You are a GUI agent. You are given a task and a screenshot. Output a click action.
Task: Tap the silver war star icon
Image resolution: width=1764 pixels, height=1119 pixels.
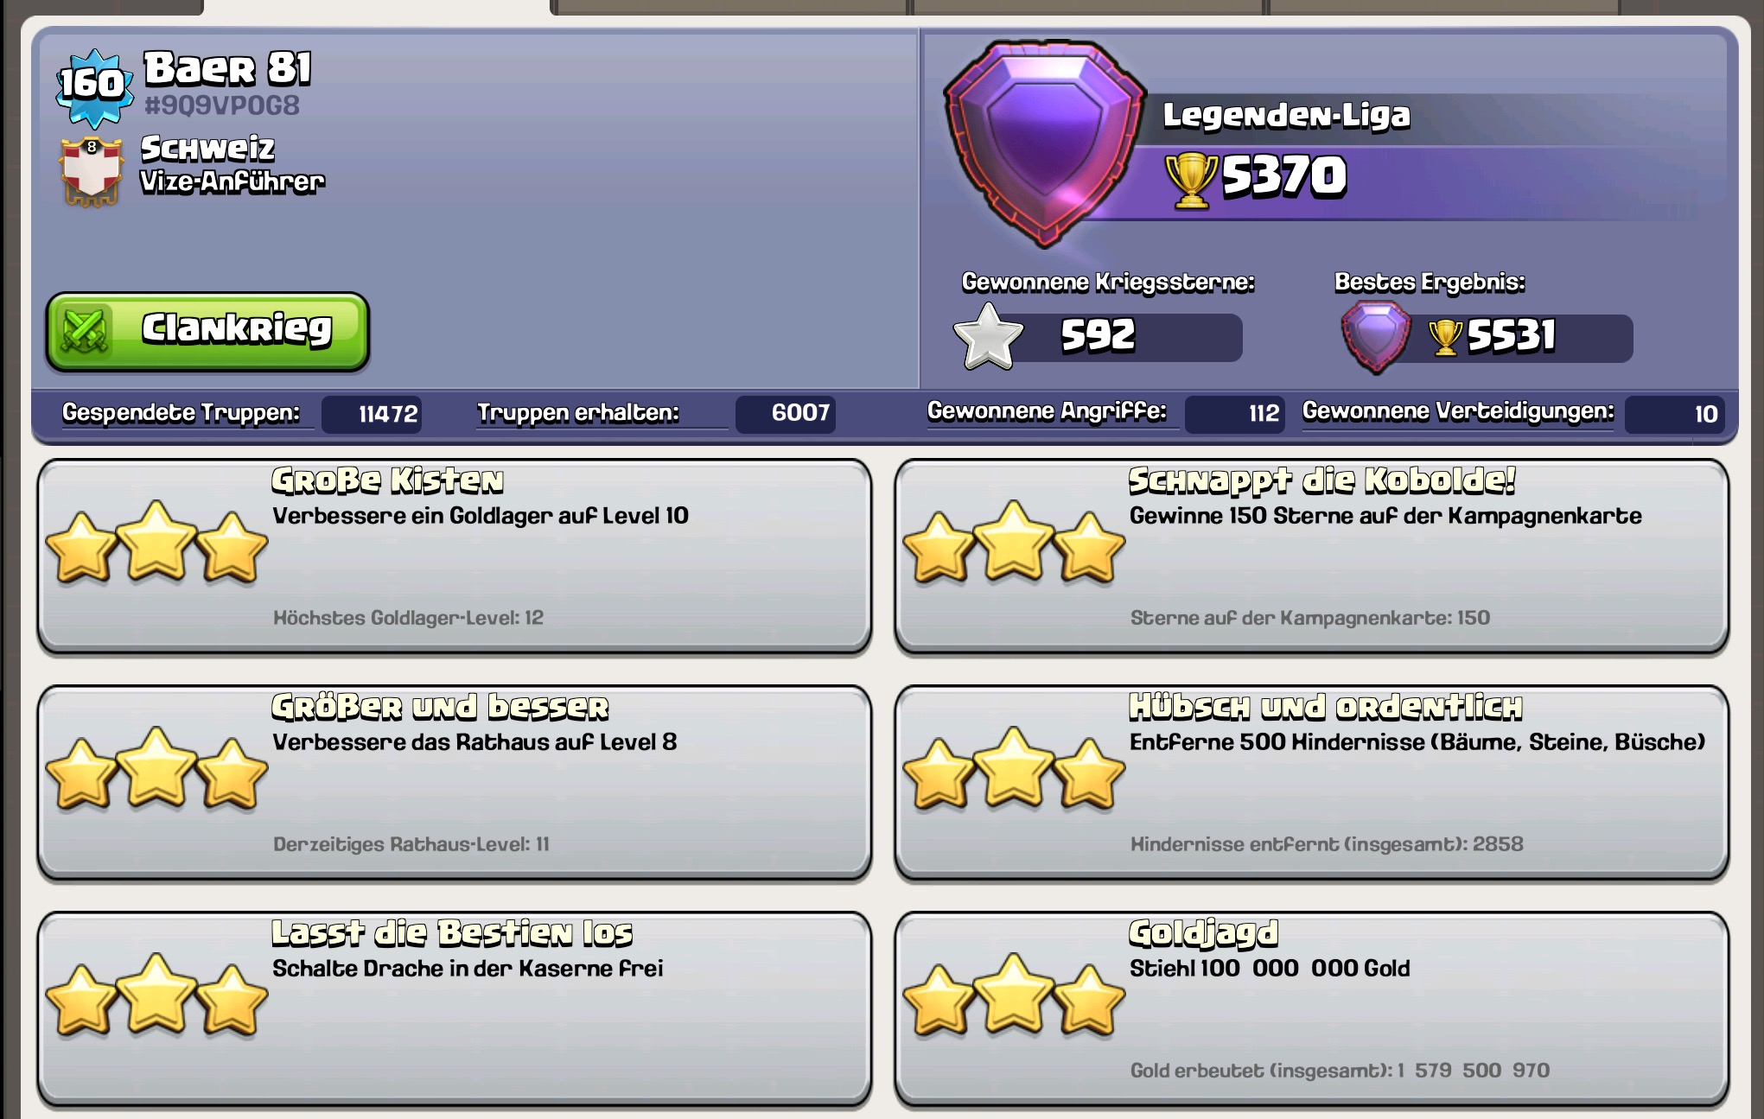click(987, 337)
